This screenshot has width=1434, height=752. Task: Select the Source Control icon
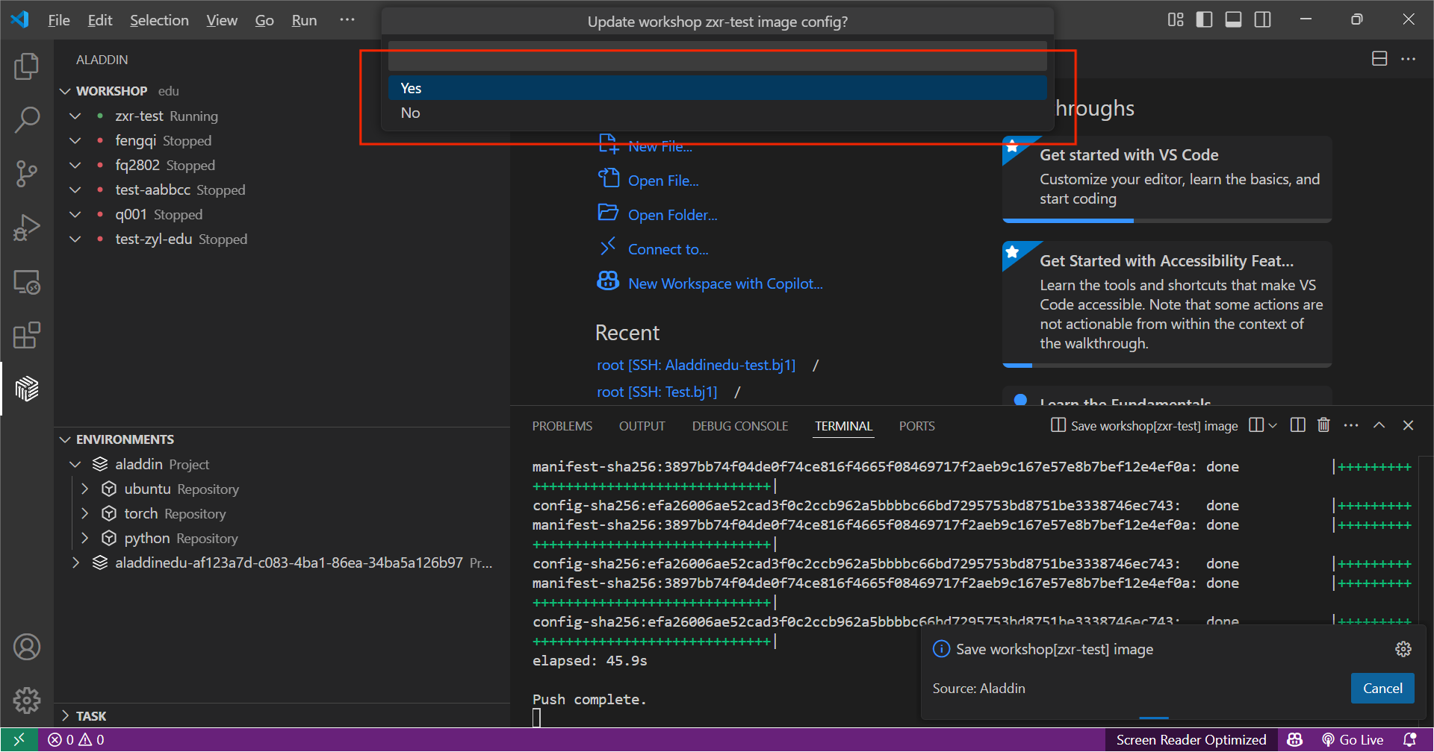[27, 173]
